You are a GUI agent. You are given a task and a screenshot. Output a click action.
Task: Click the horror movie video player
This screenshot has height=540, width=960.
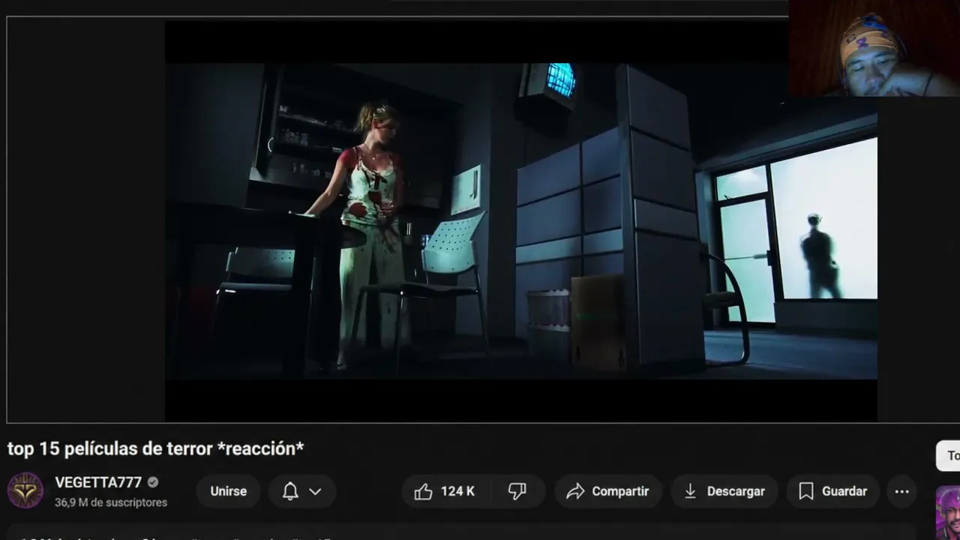(x=520, y=220)
